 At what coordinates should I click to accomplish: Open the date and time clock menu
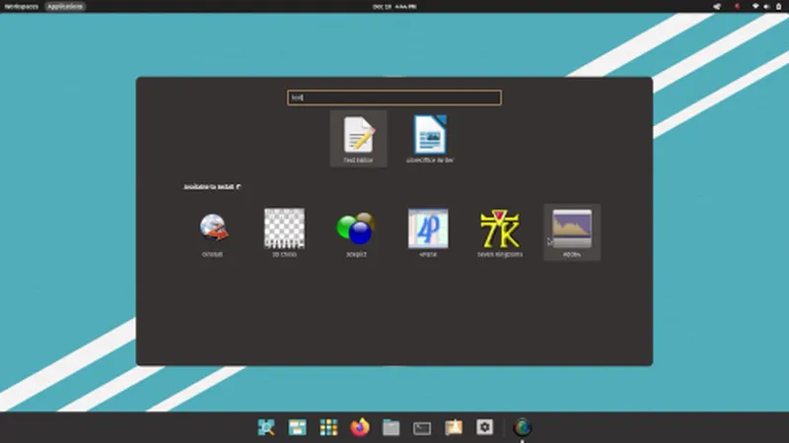coord(394,6)
